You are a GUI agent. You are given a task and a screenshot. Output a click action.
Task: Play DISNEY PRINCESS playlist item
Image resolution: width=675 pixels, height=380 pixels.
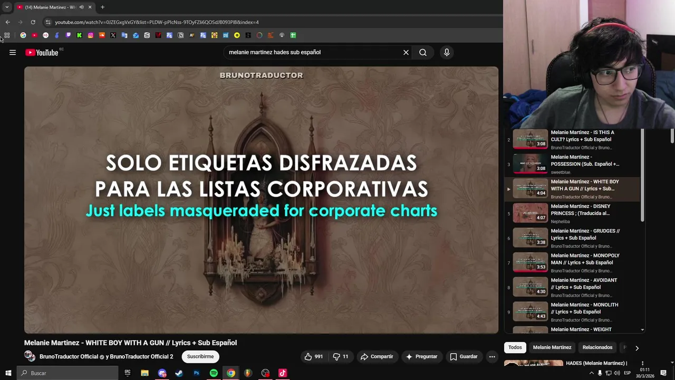tap(572, 213)
